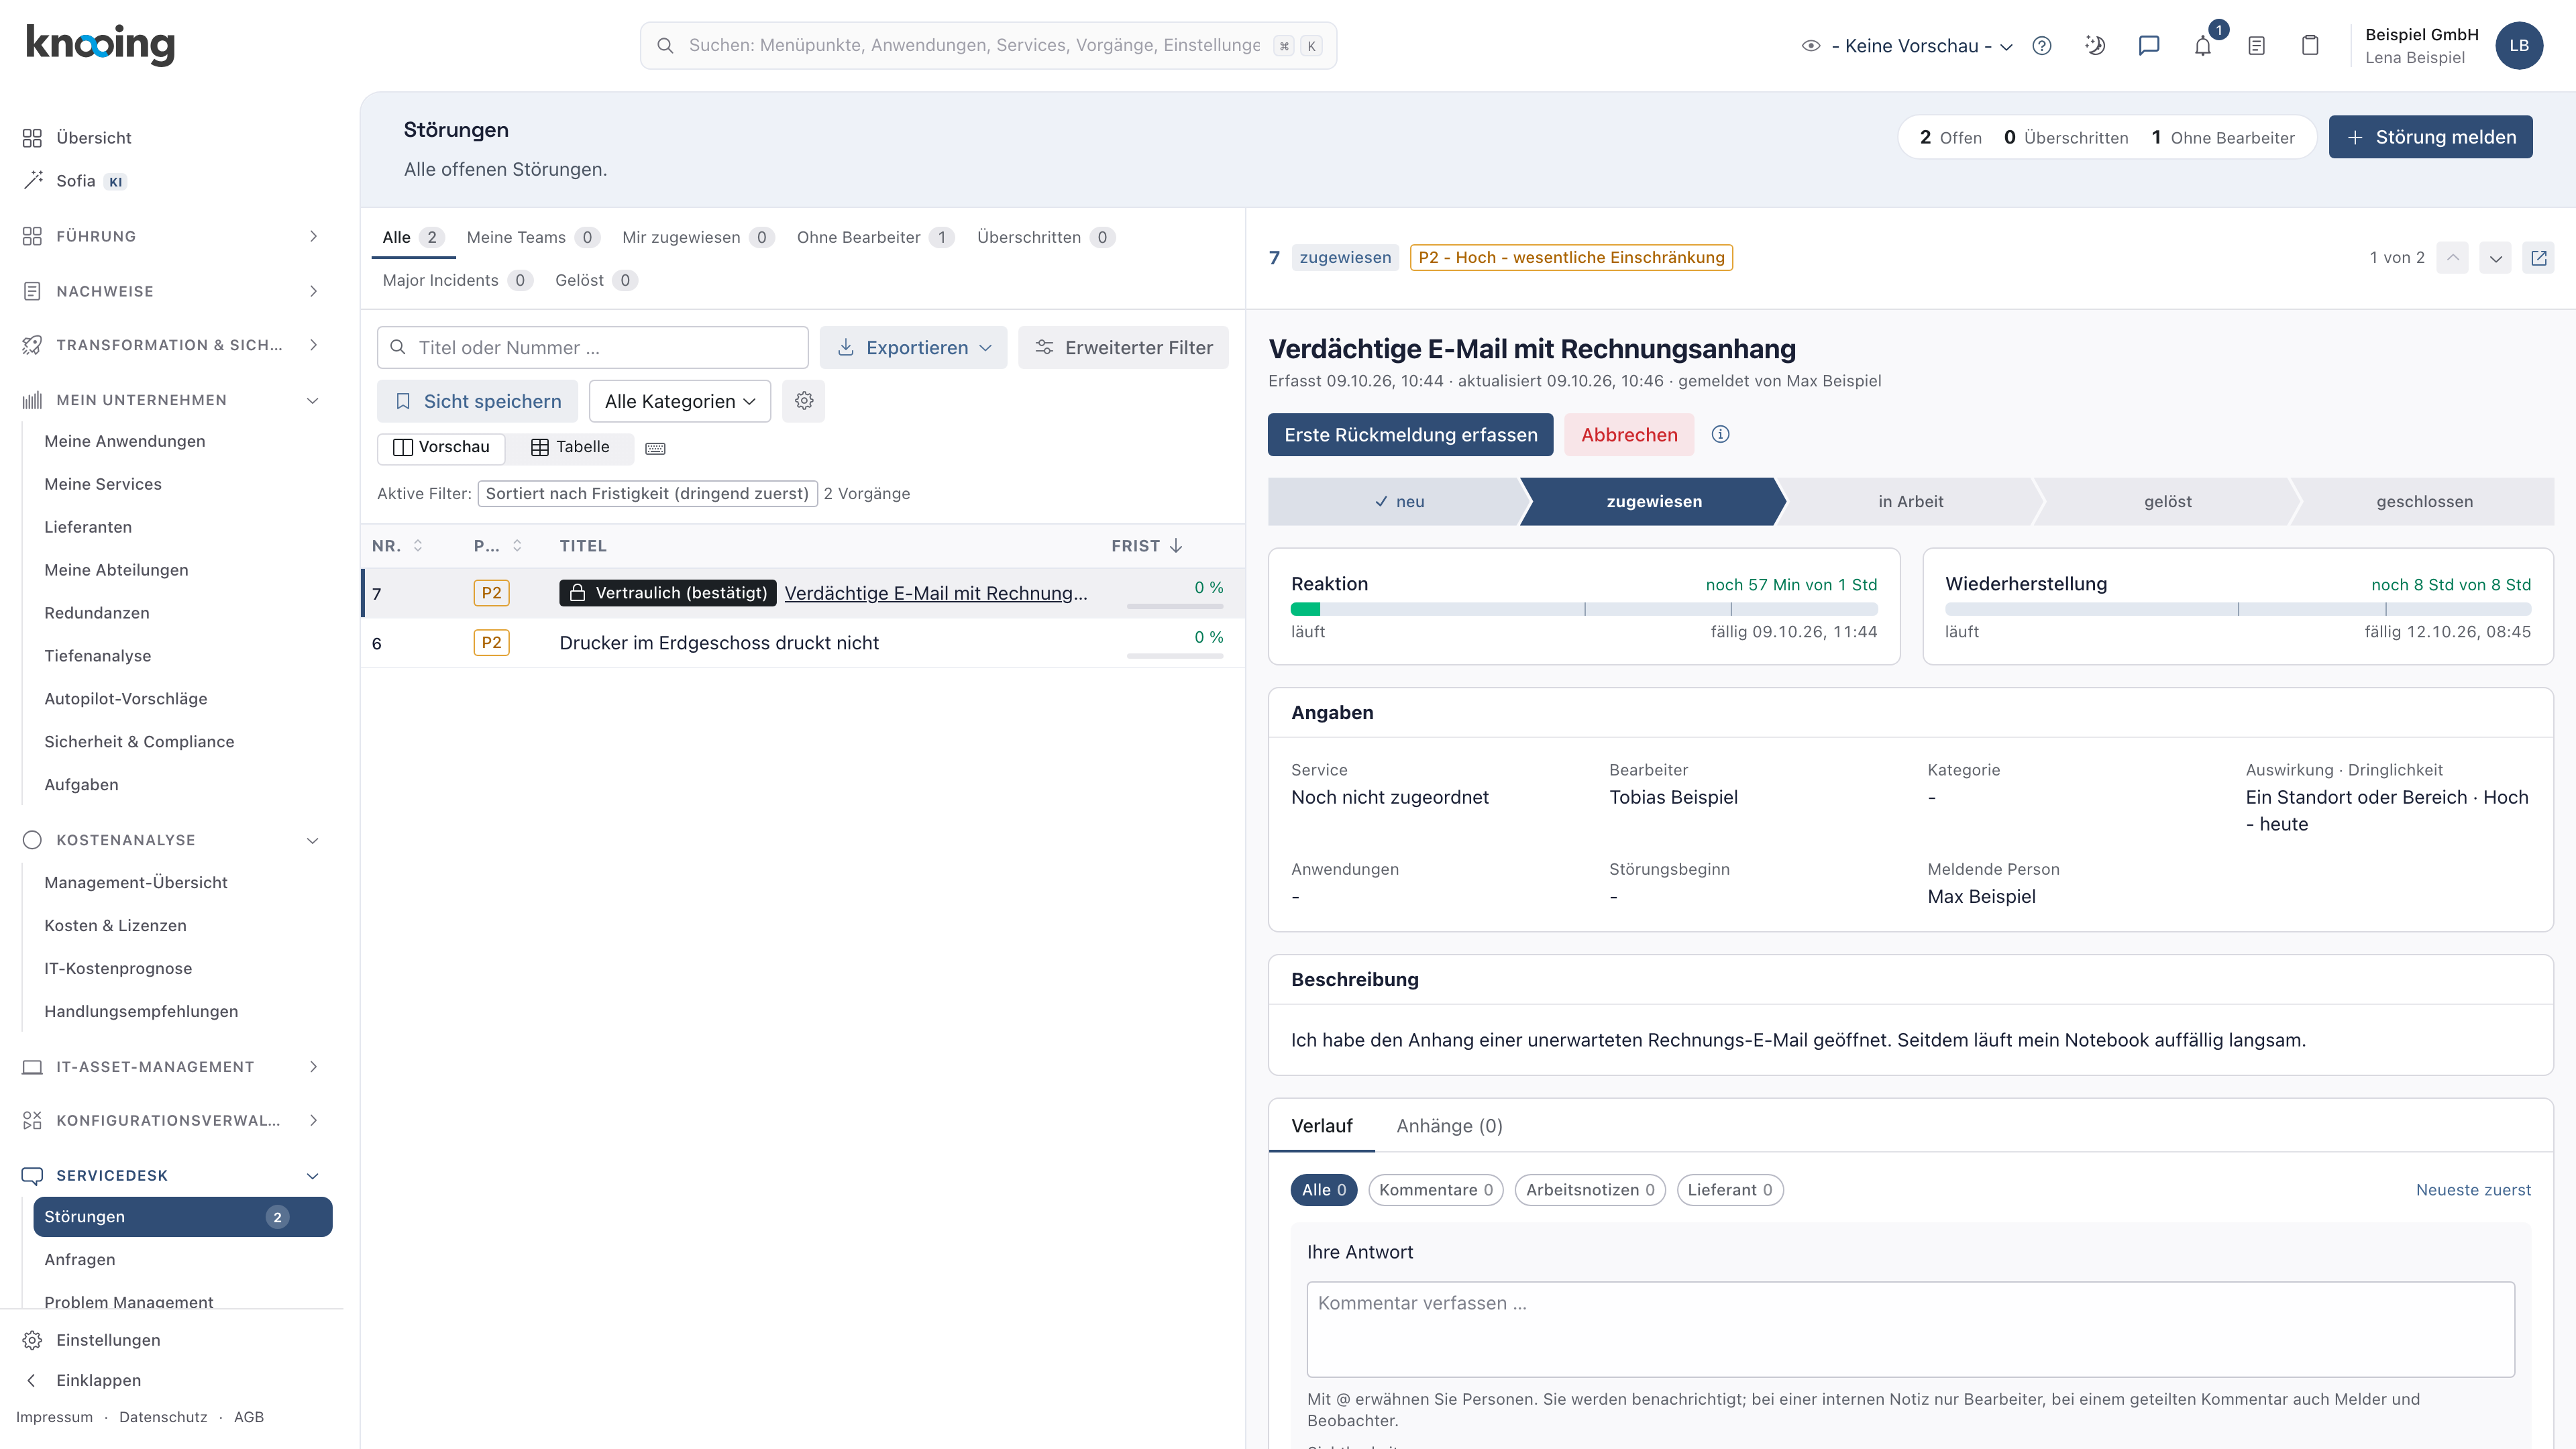The image size is (2576, 1449).
Task: Expand the Exportieren dropdown
Action: click(913, 348)
